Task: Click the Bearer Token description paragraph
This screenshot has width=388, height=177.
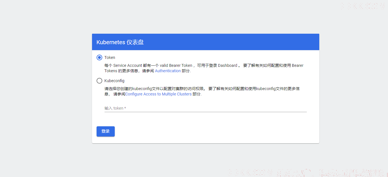Action: (x=204, y=68)
